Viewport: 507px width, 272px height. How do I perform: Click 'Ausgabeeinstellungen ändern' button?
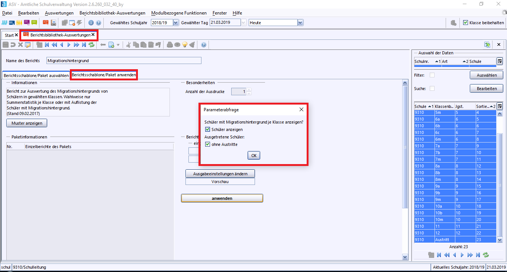tap(220, 174)
